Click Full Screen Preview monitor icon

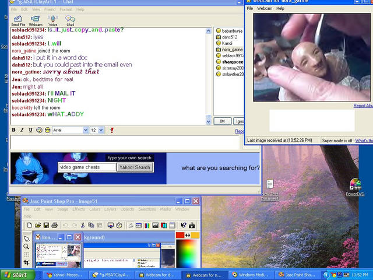pyautogui.click(x=110, y=225)
